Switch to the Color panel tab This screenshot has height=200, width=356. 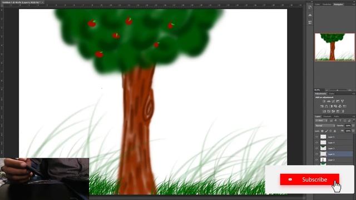[x=318, y=4]
